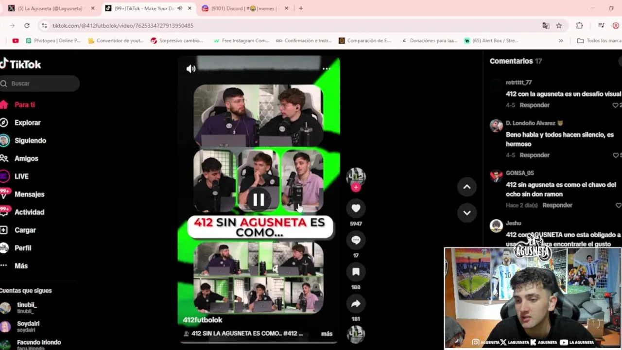The height and width of the screenshot is (350, 622).
Task: Pause the playing TikTok video
Action: (259, 200)
